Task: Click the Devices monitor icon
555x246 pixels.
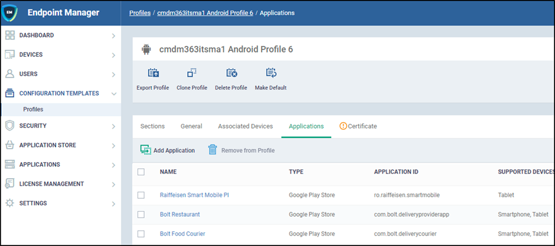Action: pos(10,55)
